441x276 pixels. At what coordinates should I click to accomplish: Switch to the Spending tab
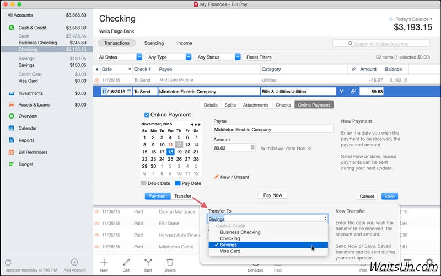154,43
